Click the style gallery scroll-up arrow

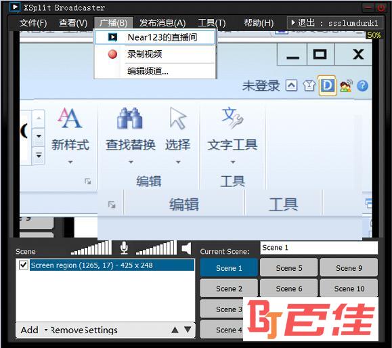click(x=39, y=118)
